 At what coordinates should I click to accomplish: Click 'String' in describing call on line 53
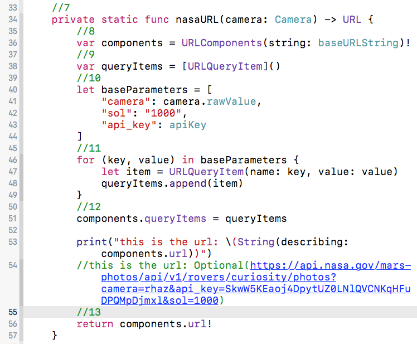[x=255, y=242]
